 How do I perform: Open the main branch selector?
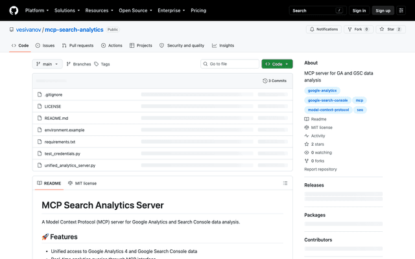click(x=47, y=64)
